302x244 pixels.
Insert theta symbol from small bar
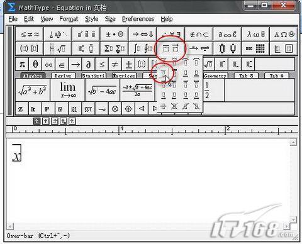coord(35,64)
